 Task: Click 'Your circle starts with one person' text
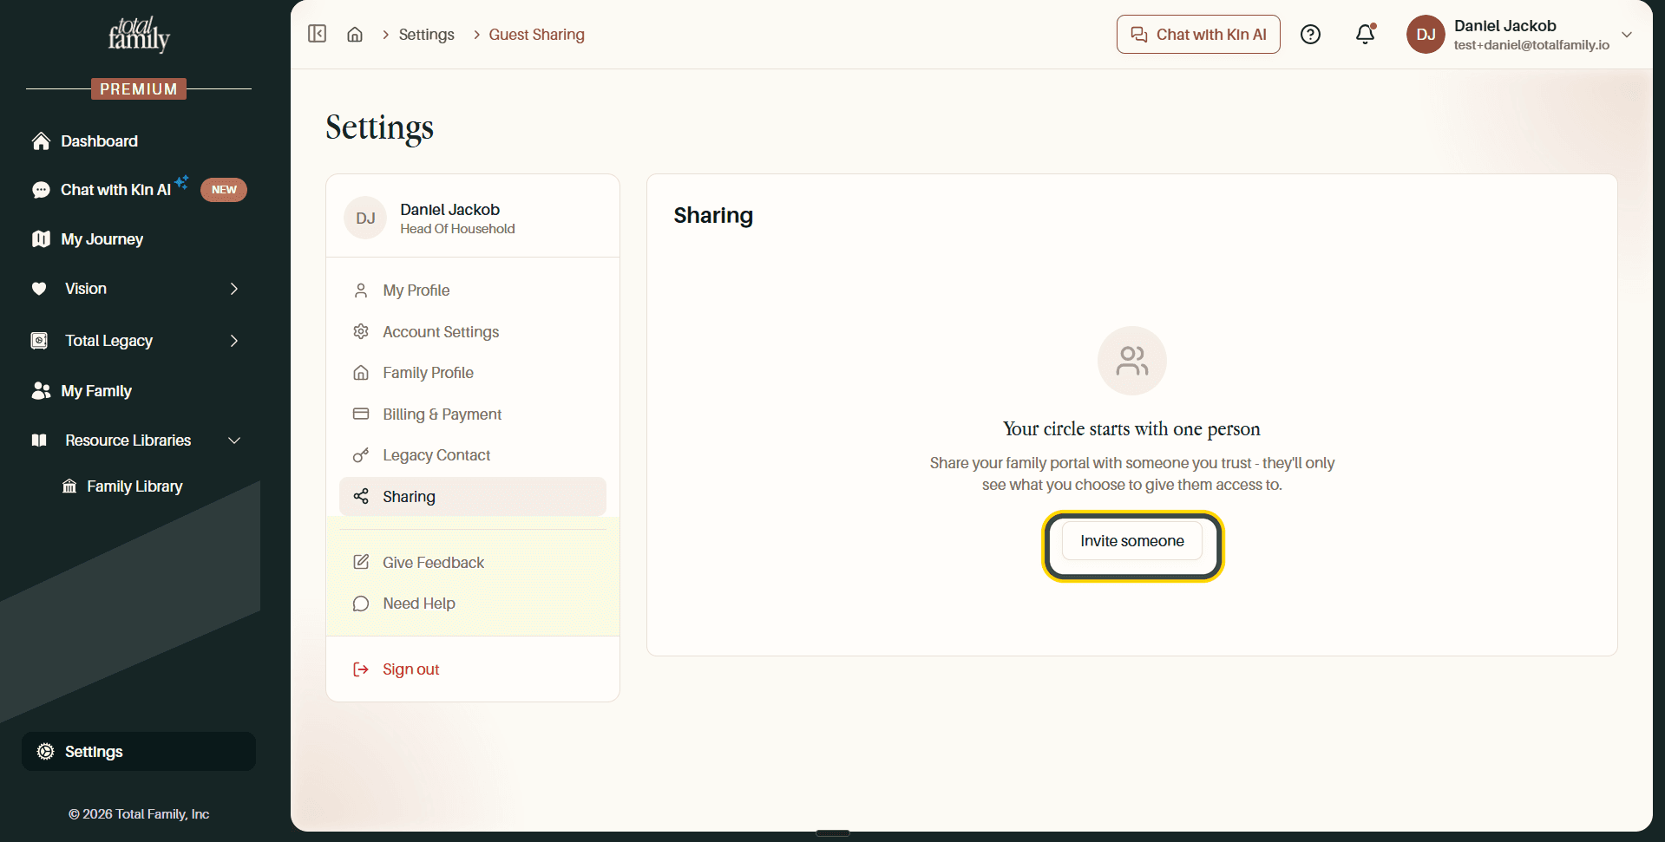click(x=1131, y=429)
